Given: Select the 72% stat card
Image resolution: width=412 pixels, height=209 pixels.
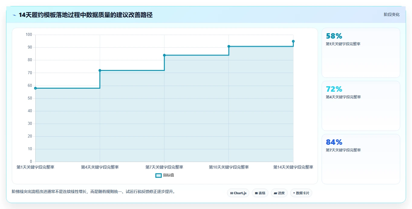Looking at the screenshot, I should (361, 106).
